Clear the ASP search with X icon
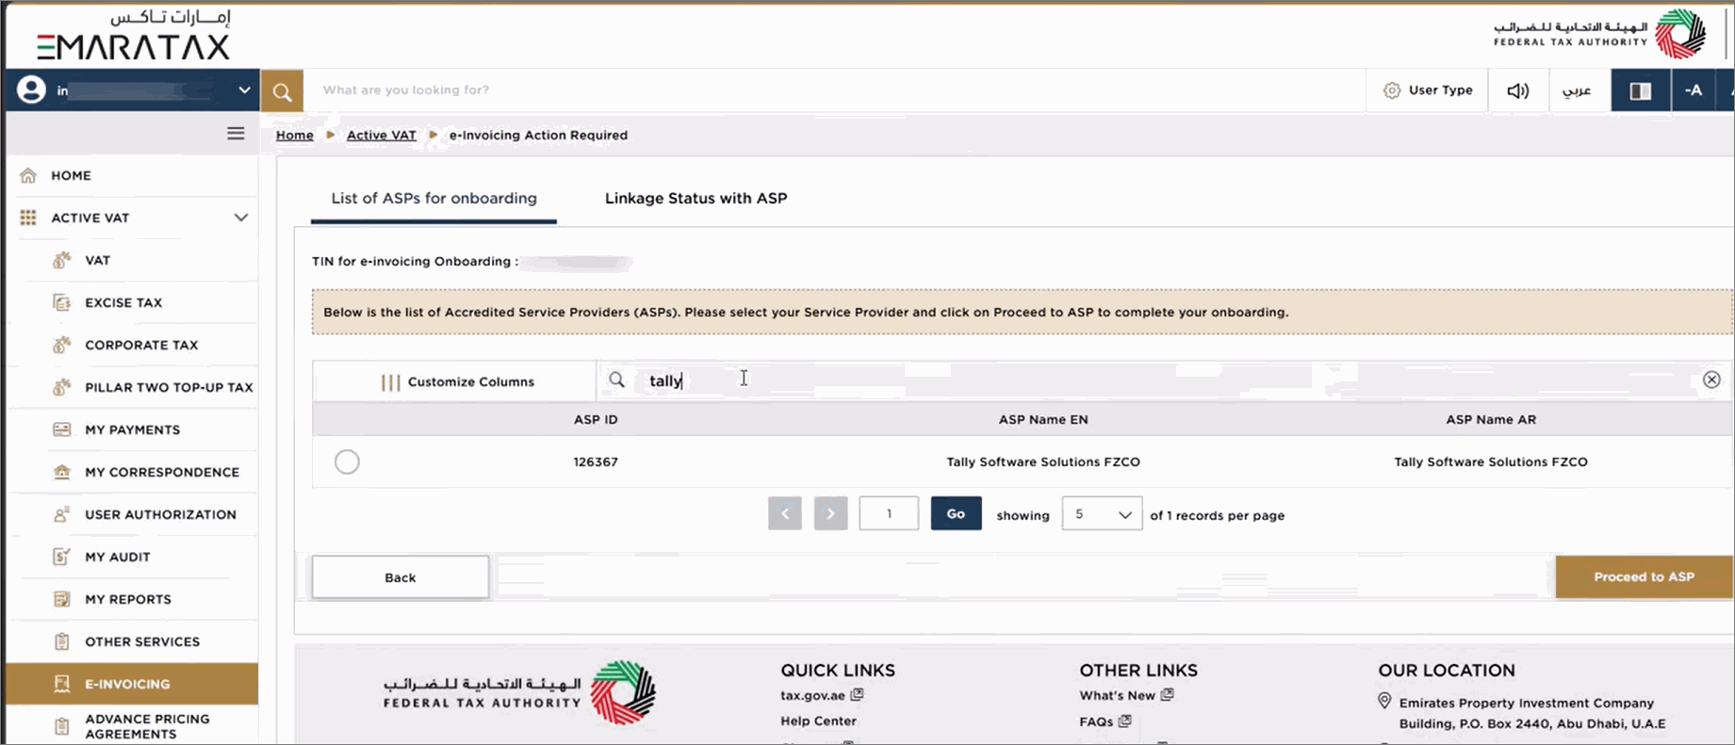 click(x=1711, y=380)
